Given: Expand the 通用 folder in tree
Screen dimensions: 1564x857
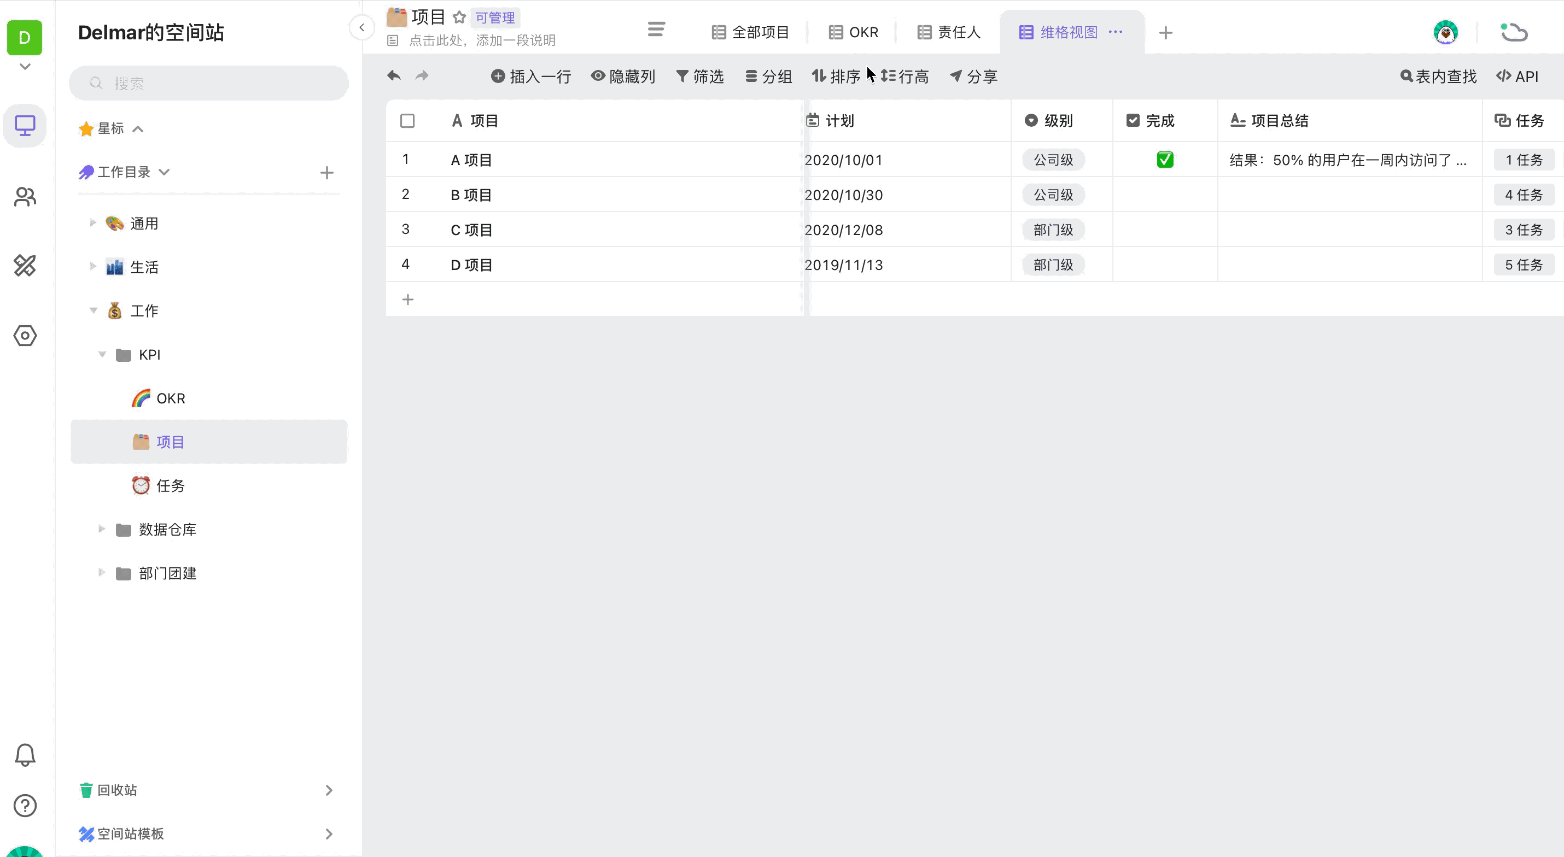Looking at the screenshot, I should (x=93, y=223).
